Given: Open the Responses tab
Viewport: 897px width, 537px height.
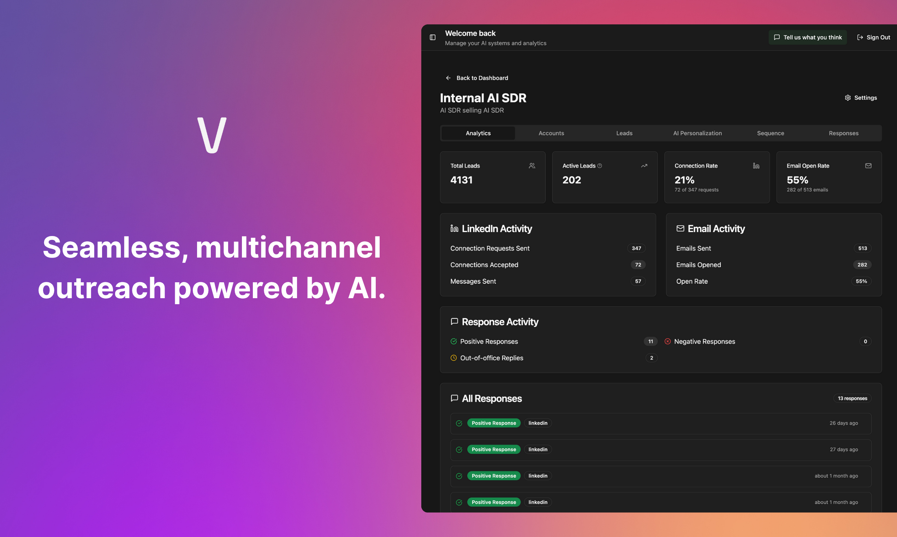Looking at the screenshot, I should click(x=843, y=133).
